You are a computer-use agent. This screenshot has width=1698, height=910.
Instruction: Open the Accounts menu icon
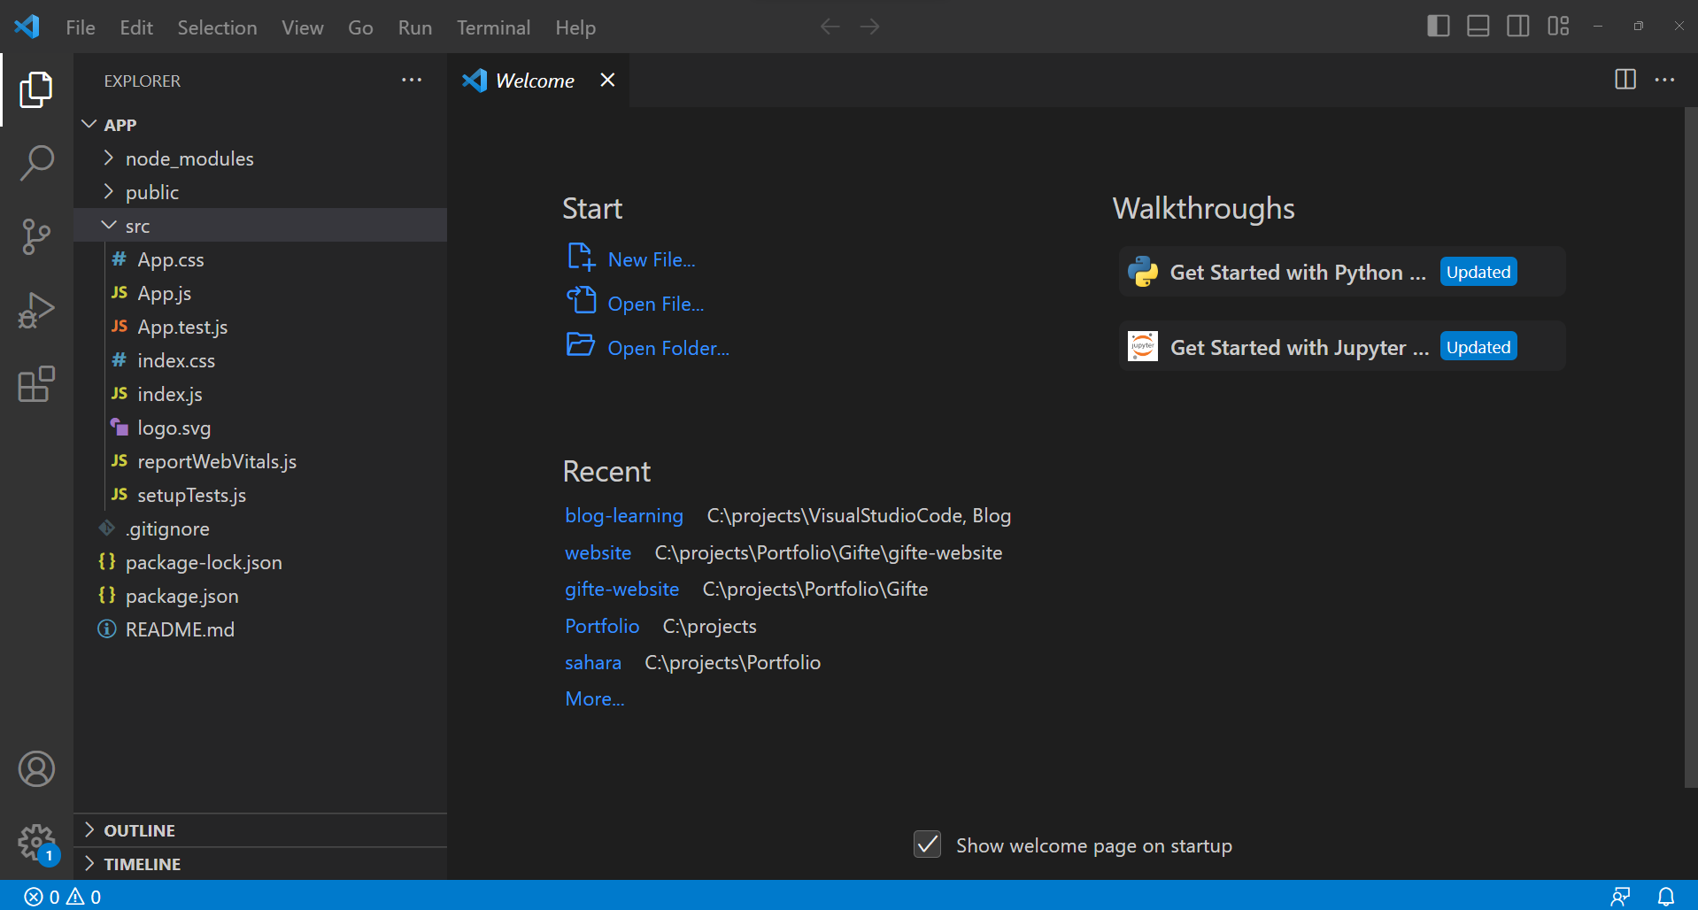click(36, 768)
